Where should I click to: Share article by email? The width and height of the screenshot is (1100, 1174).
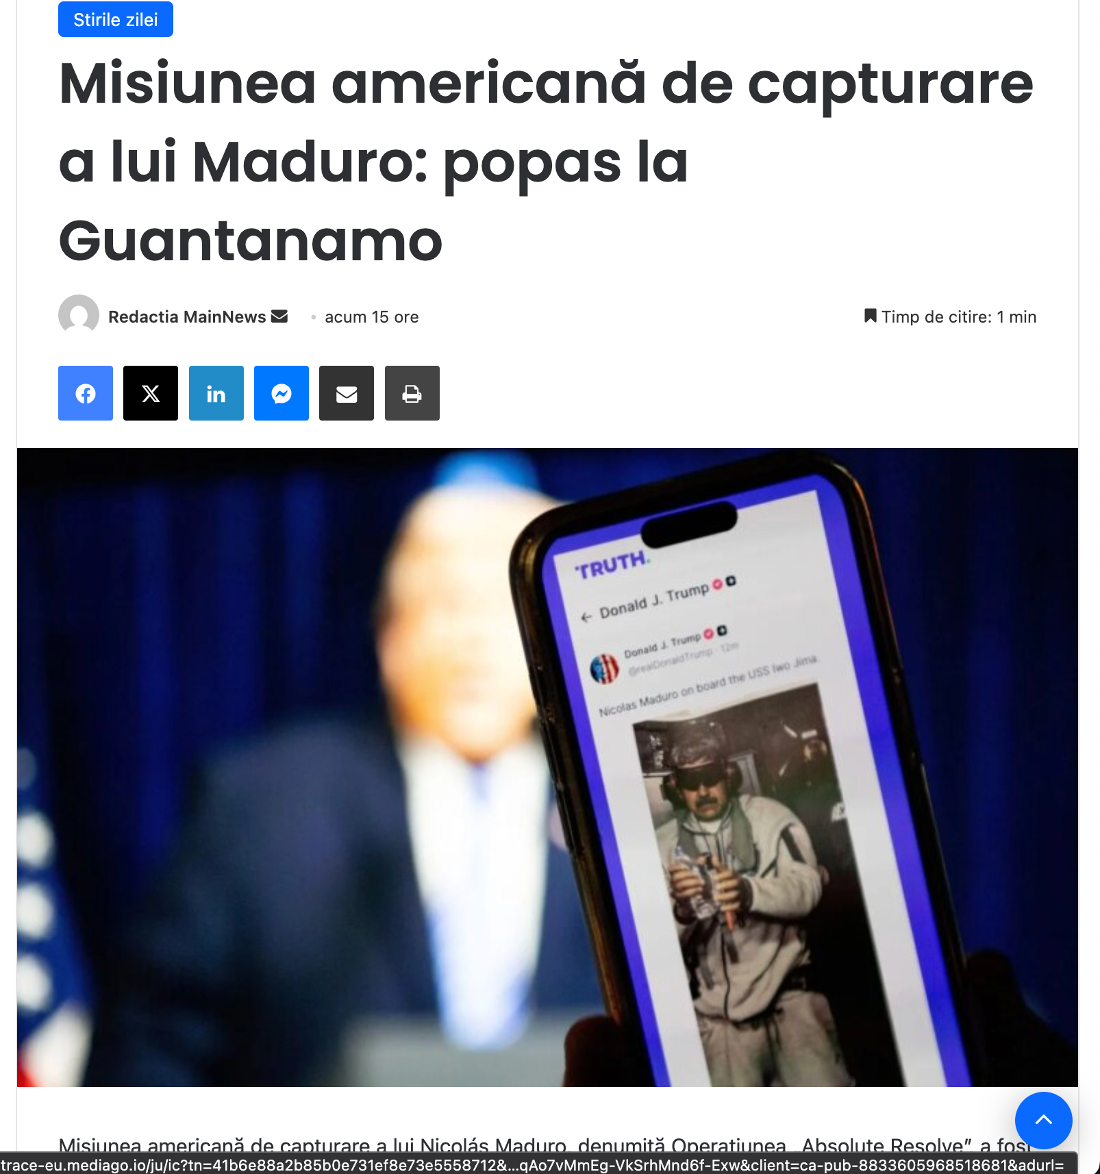pyautogui.click(x=347, y=393)
